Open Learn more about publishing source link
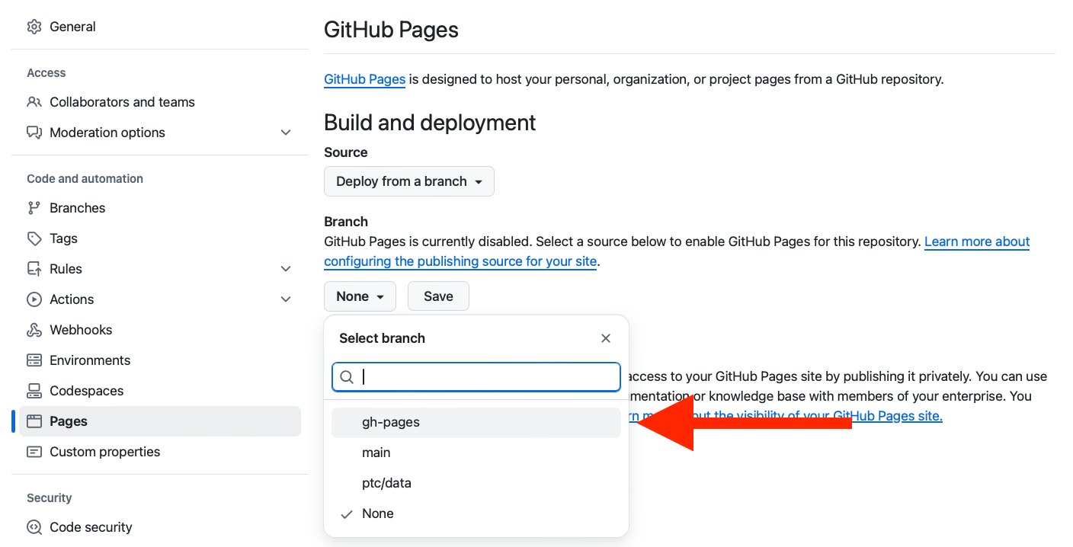Screen dimensions: 1073x547 click(977, 242)
